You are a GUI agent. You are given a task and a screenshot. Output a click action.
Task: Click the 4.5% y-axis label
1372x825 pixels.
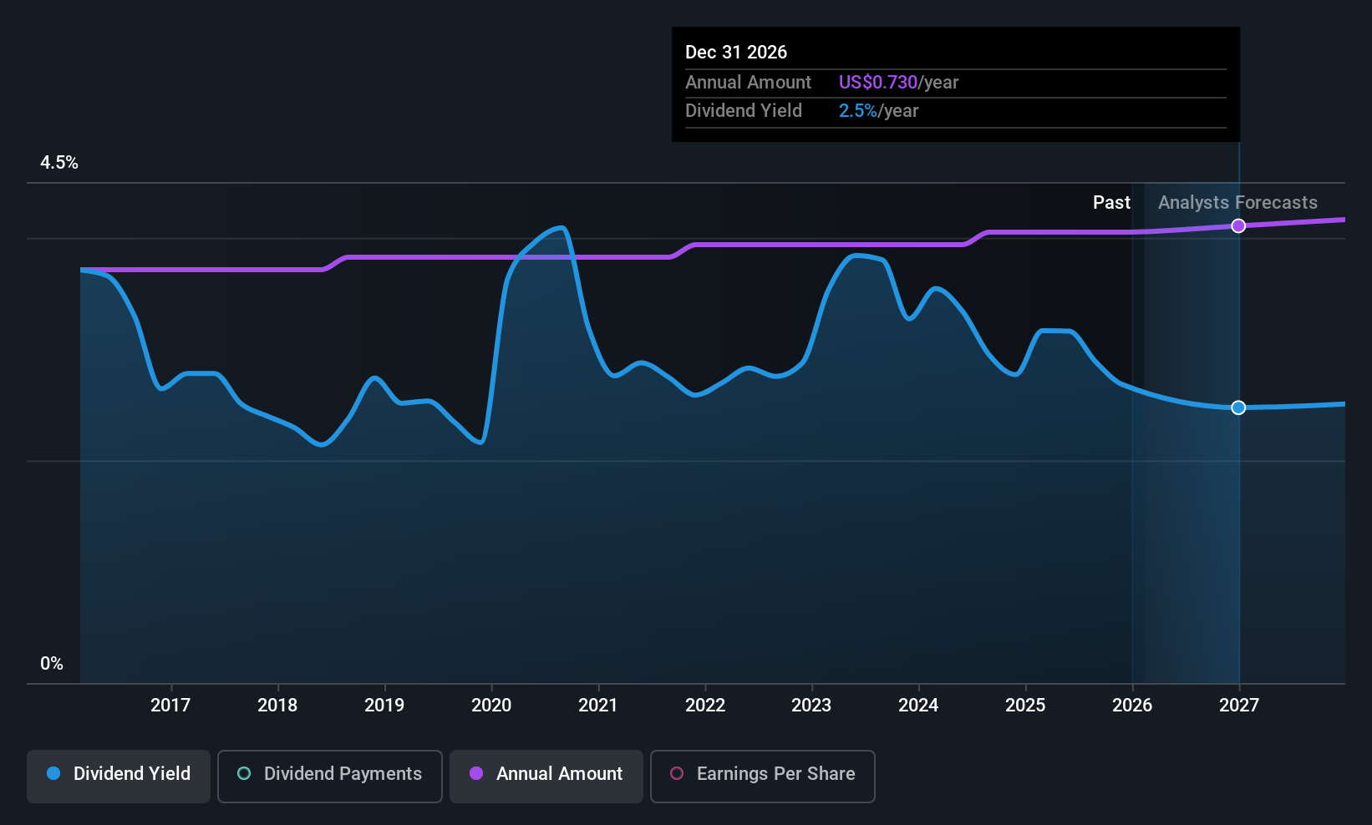(x=59, y=163)
